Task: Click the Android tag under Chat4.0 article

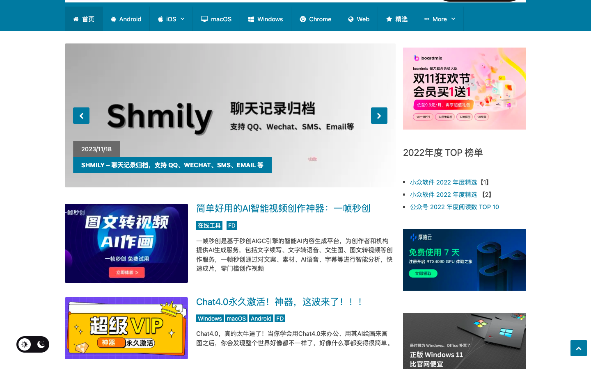Action: point(261,319)
